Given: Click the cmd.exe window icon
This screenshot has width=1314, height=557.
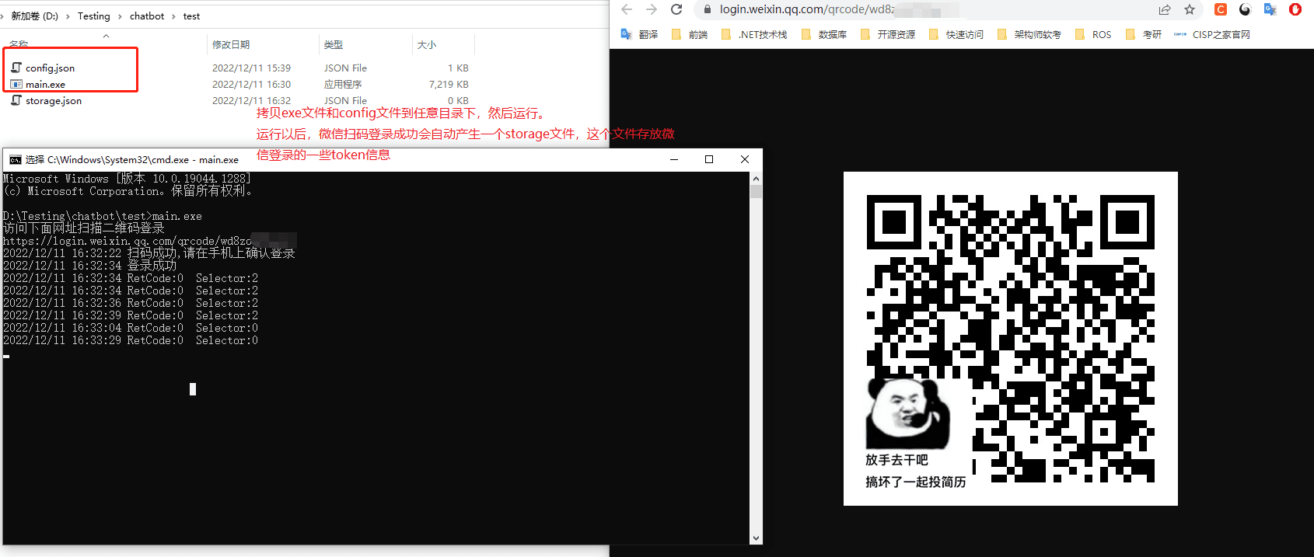Looking at the screenshot, I should tap(16, 159).
